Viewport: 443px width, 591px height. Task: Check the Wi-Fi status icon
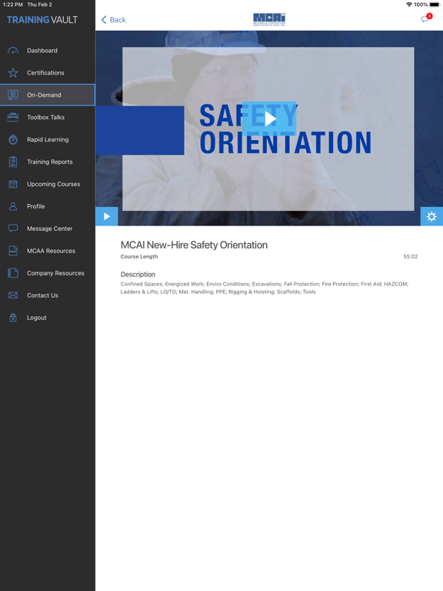click(408, 5)
